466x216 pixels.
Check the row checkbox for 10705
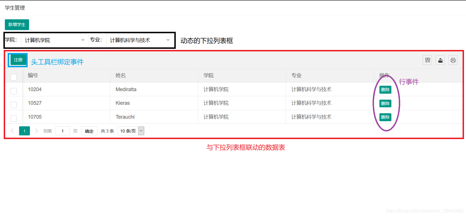tap(14, 119)
